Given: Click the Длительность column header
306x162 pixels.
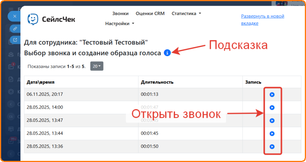Looking at the screenshot, I should pos(157,82).
